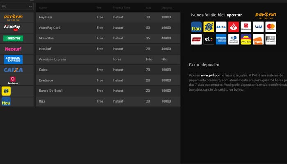
Task: Click the Mastercard icon
Action: tap(271, 27)
